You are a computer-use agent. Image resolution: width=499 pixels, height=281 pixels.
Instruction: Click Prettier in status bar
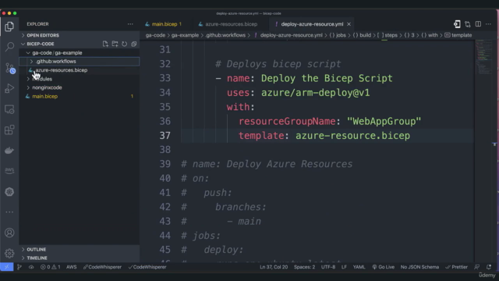pyautogui.click(x=456, y=267)
